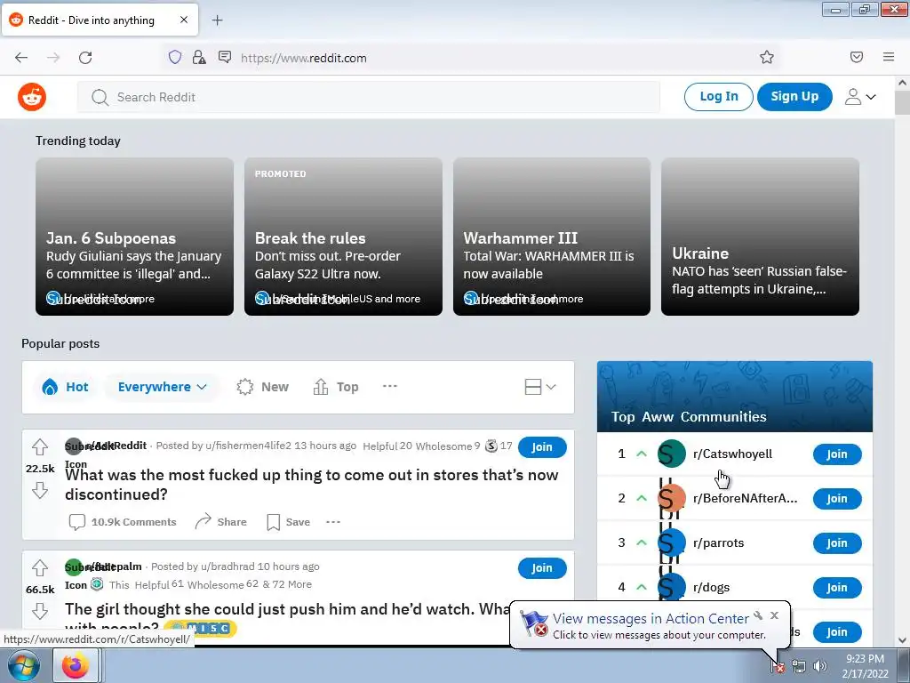Open the taskbar clock 9:23 PM
This screenshot has width=910, height=683.
865,666
